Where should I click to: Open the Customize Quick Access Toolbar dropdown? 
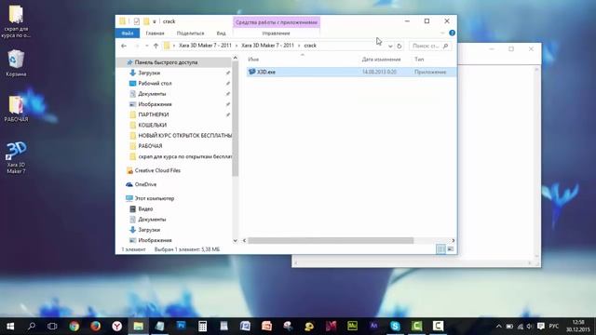point(155,21)
